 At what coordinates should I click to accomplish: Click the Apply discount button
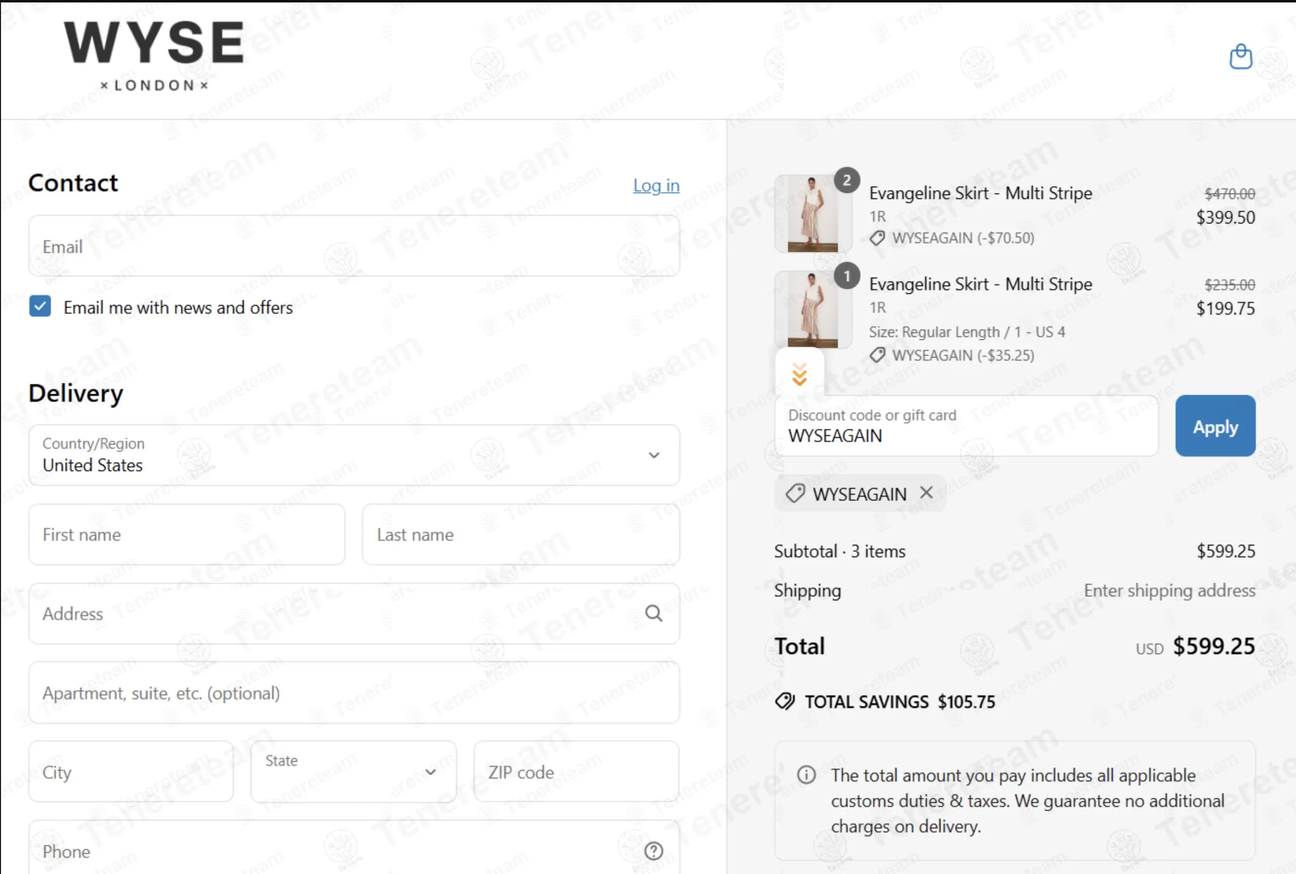click(1215, 426)
